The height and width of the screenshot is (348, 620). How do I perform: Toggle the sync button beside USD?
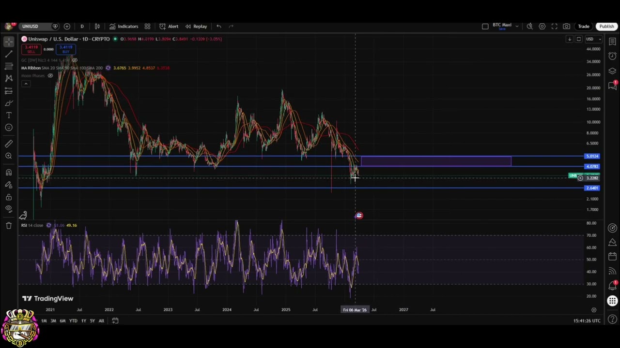tap(578, 39)
